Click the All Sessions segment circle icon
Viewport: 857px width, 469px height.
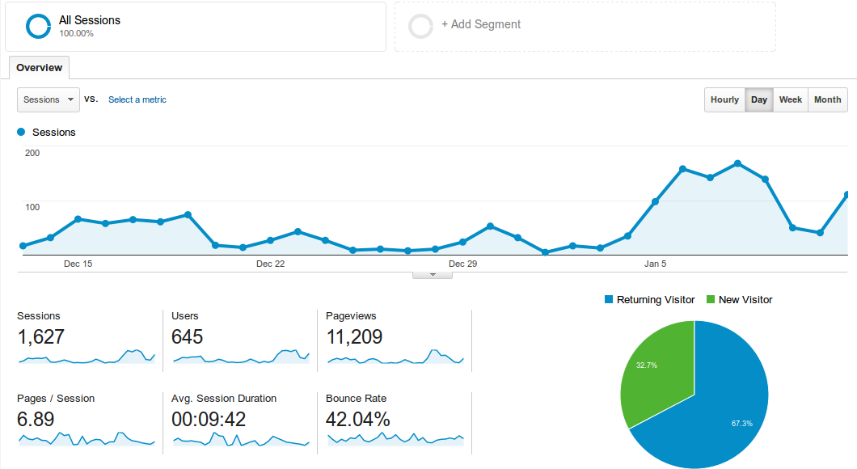(x=38, y=26)
